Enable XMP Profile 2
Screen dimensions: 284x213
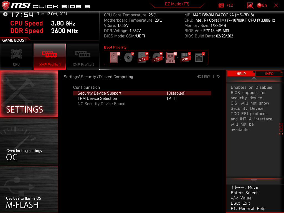(x=83, y=57)
